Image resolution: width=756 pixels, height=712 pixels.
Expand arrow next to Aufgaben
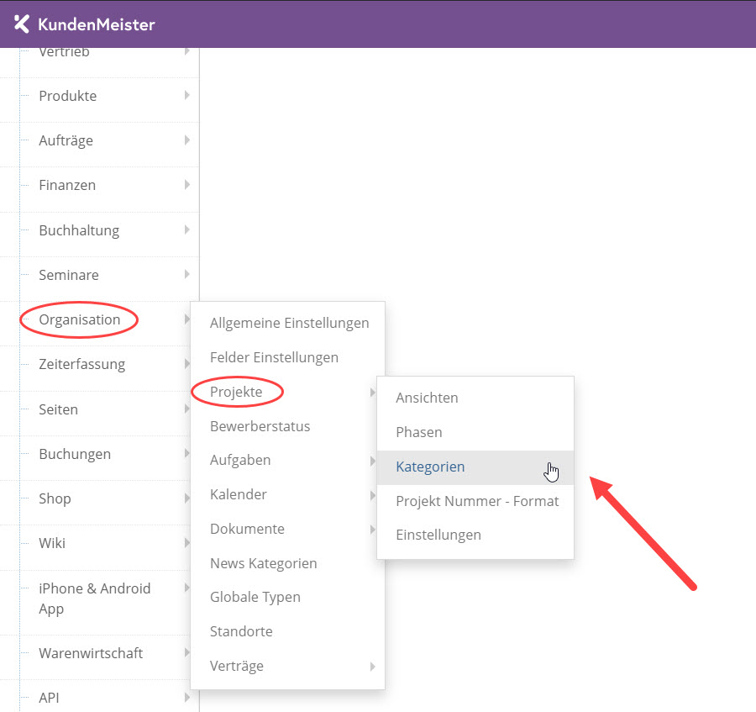point(373,461)
